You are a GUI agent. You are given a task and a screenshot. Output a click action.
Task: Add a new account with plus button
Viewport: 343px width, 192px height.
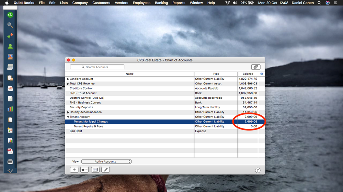[74, 170]
